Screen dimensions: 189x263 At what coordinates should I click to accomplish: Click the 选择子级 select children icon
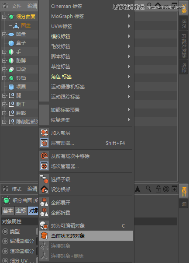coord(45,179)
